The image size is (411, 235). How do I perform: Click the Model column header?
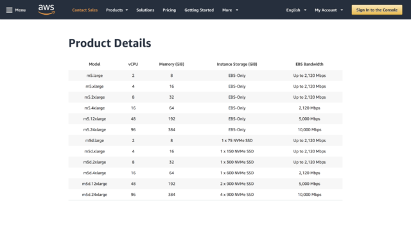coord(94,64)
